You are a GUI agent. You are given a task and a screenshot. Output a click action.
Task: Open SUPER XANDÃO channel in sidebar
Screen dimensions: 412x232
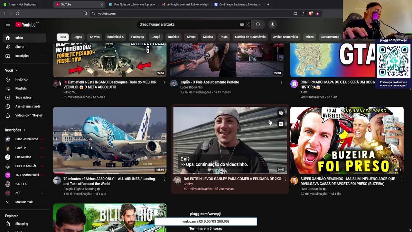(24, 166)
